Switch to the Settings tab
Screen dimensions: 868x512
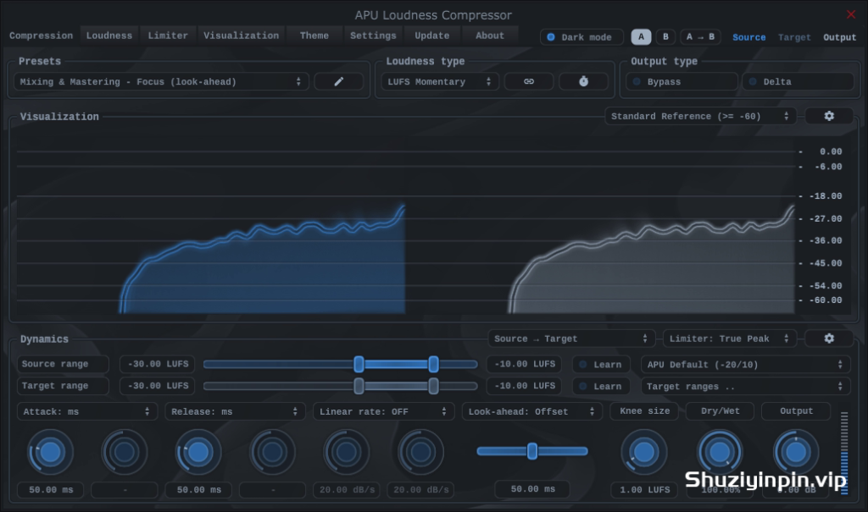(373, 36)
